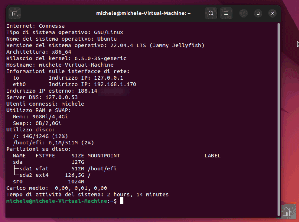299x222 pixels.
Task: Click the 'sda1 vfat' partition row
Action: (x=65, y=169)
